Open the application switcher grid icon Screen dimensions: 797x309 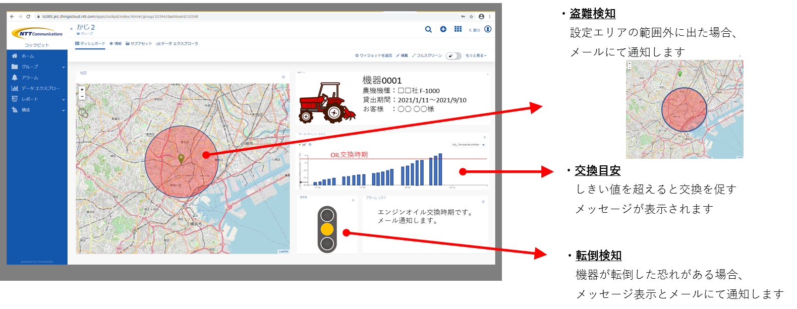tap(458, 29)
